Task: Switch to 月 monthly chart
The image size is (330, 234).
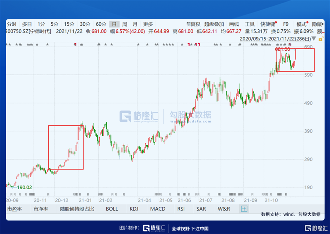Action: (135, 24)
